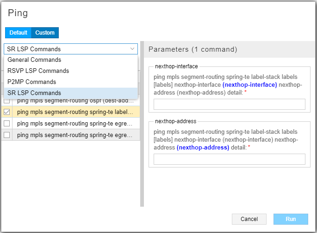Select the segment-routing ospf command row
Viewport: 317px width, 233px height.
tap(75, 101)
